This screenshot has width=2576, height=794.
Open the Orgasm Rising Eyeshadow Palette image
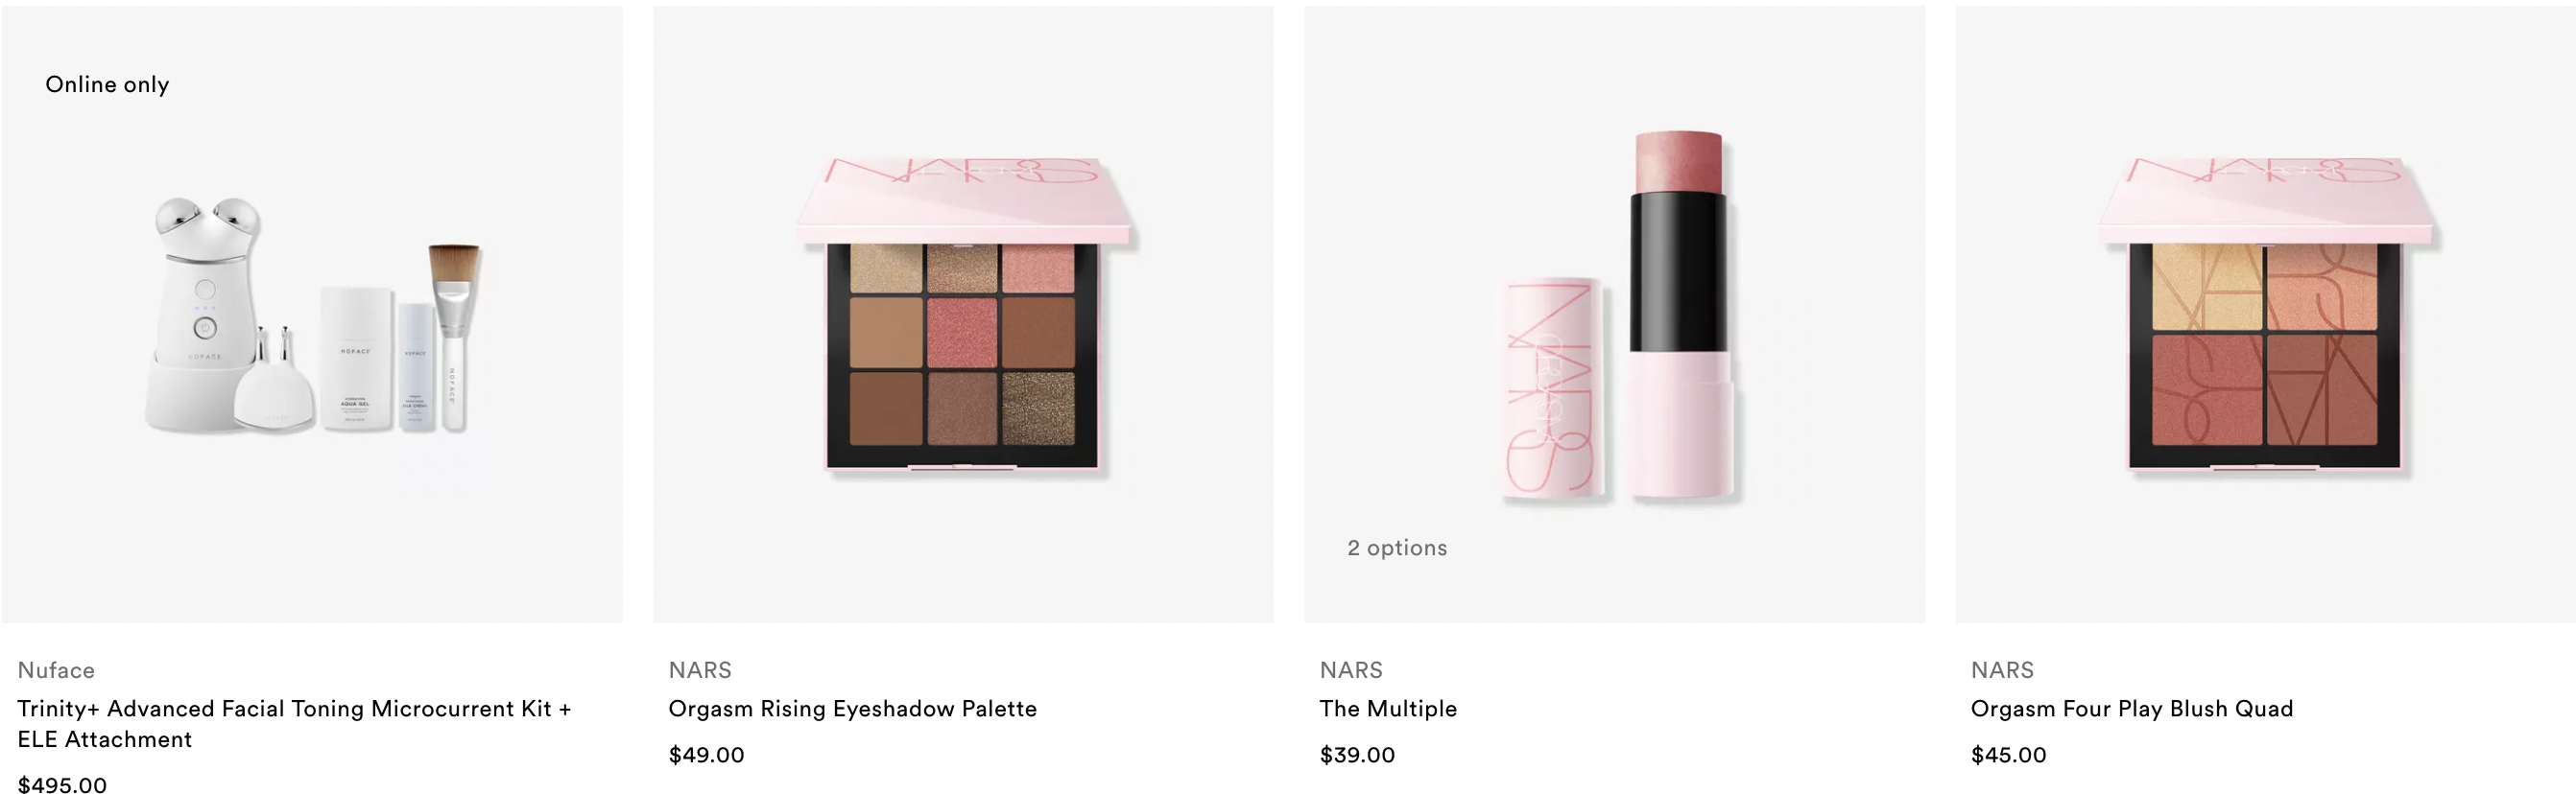click(x=963, y=315)
